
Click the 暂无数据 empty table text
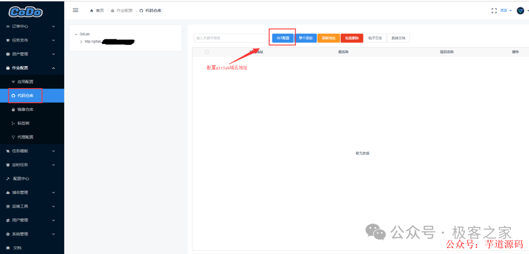362,153
